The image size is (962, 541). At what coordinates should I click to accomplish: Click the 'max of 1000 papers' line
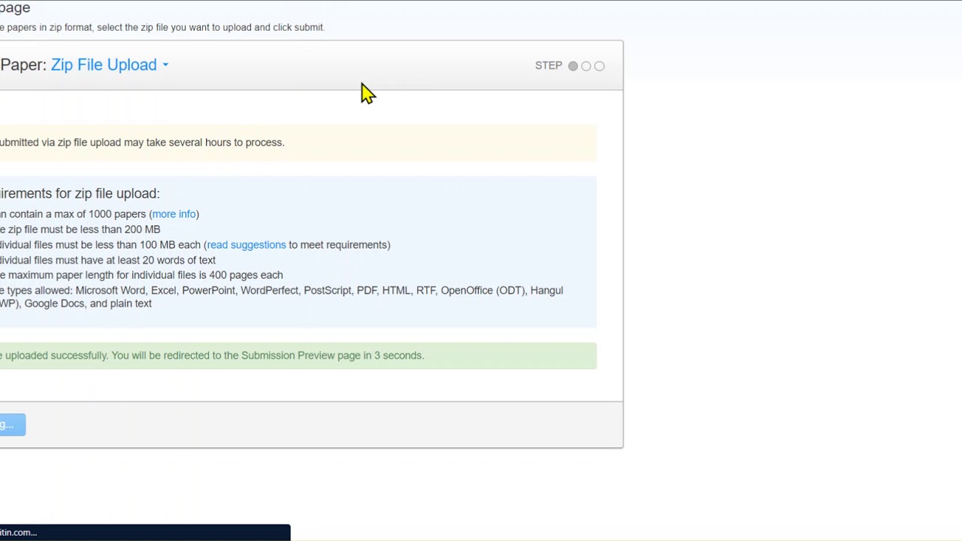tap(99, 214)
